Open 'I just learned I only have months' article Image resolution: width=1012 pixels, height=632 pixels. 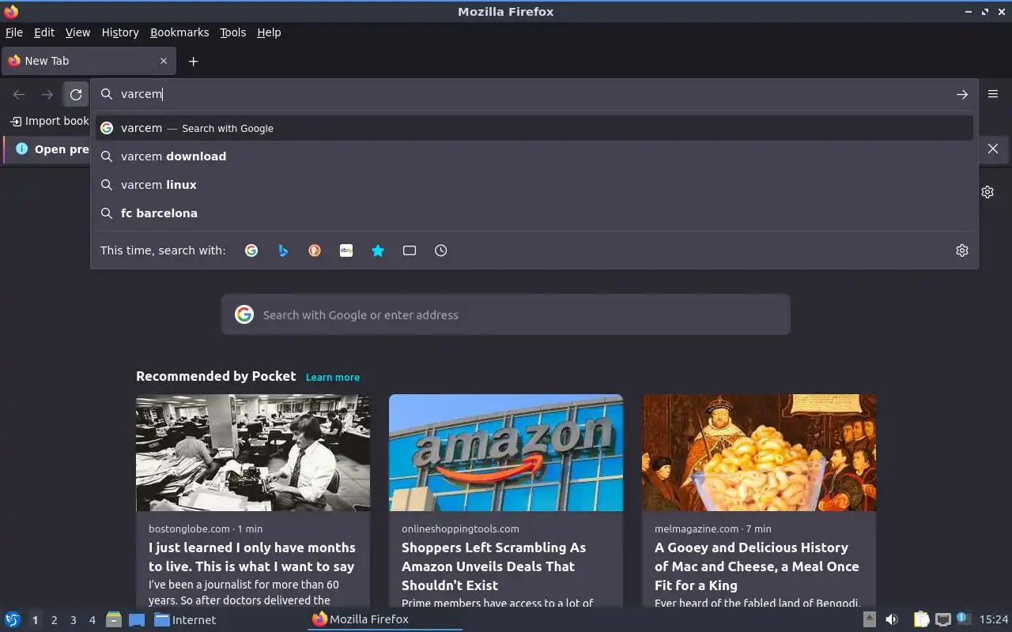[252, 557]
